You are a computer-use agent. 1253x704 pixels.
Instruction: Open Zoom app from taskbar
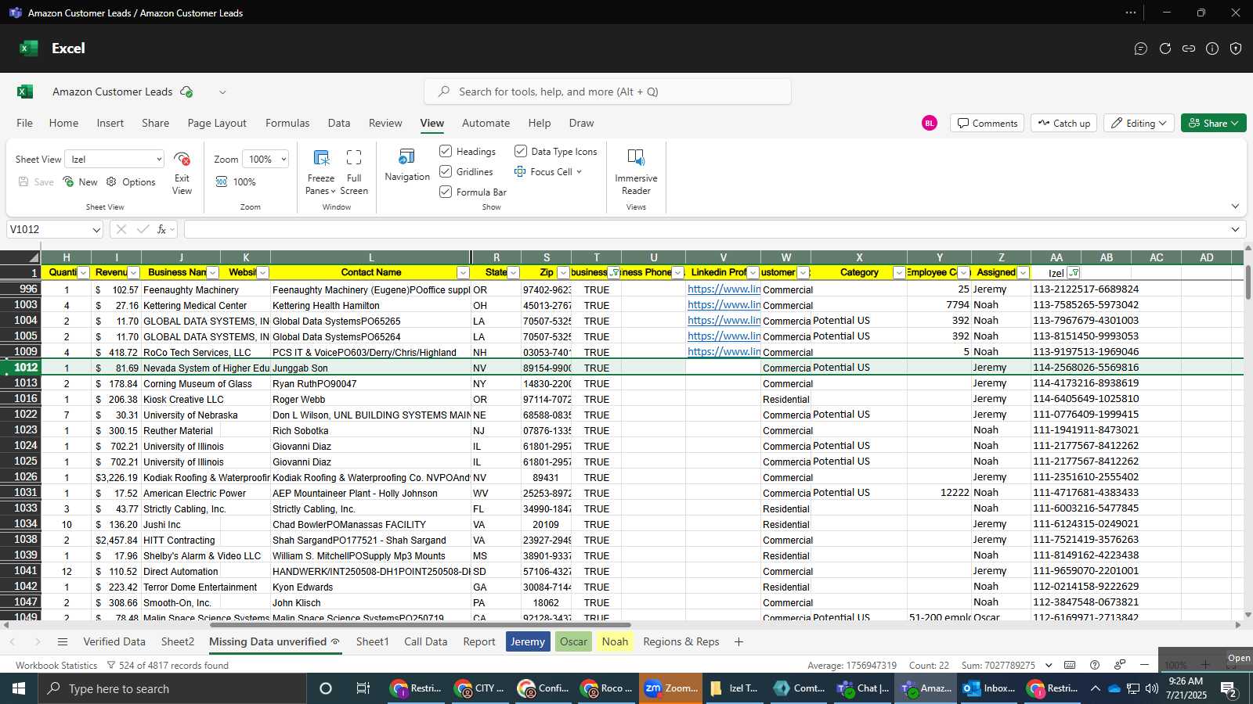tap(671, 688)
